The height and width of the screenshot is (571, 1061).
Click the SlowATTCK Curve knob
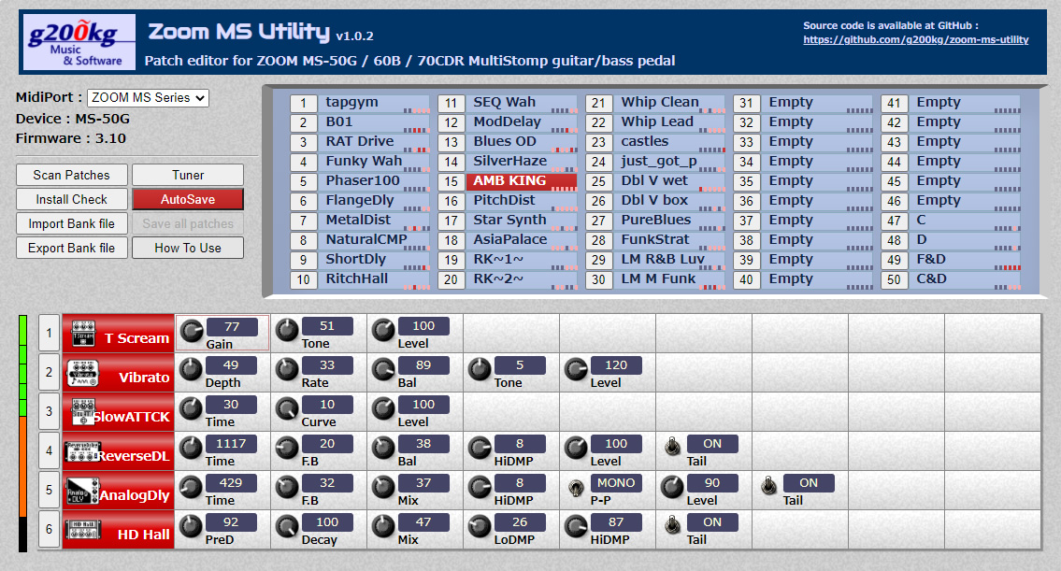point(287,408)
